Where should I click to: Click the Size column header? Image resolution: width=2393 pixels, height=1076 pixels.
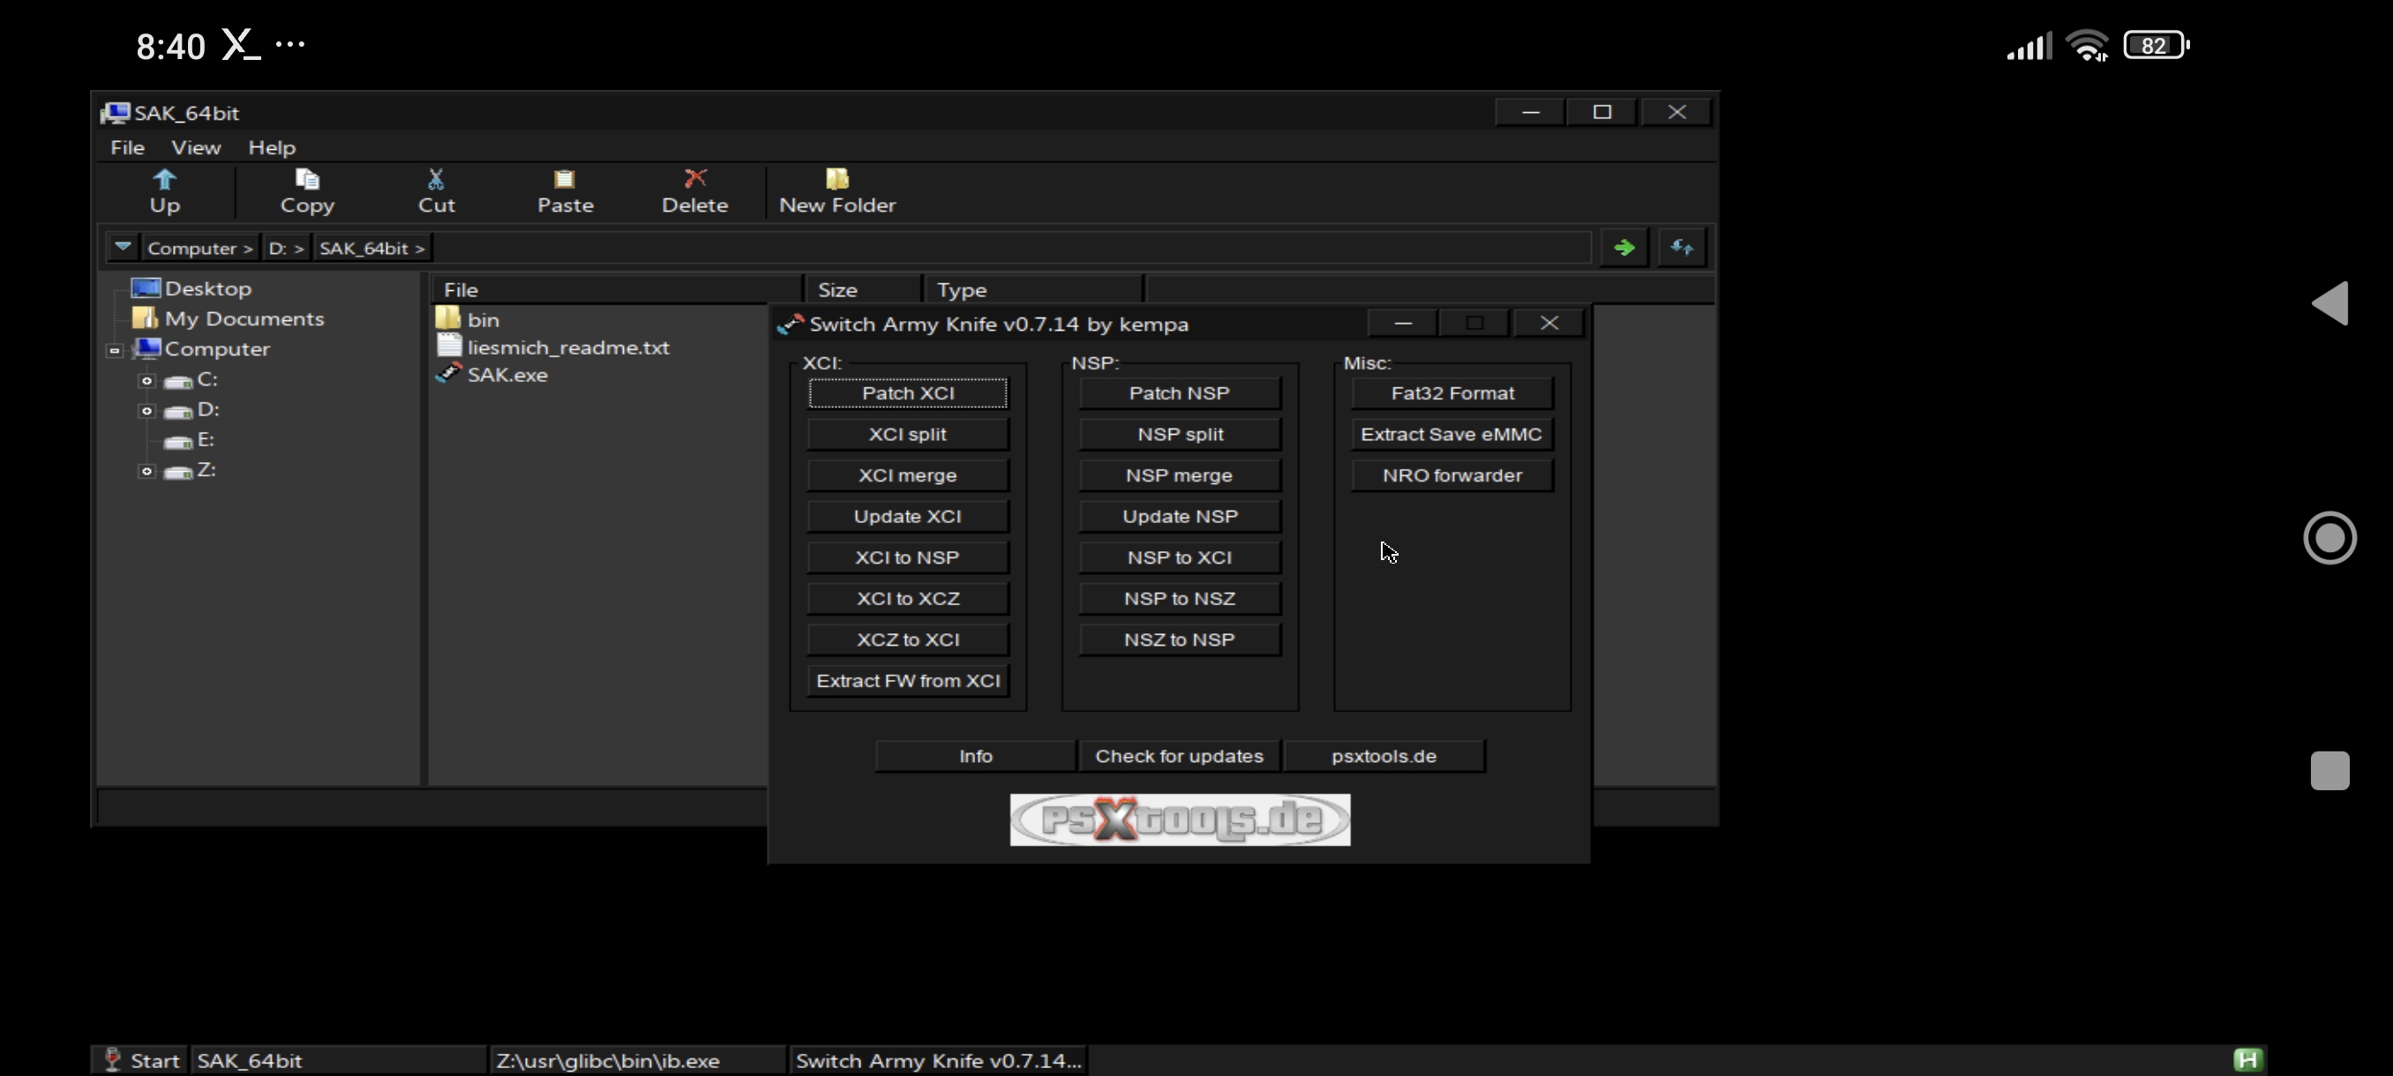pyautogui.click(x=863, y=289)
